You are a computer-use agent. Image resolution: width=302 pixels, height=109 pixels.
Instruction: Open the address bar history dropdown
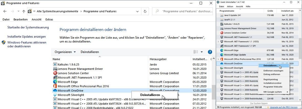tap(137, 11)
